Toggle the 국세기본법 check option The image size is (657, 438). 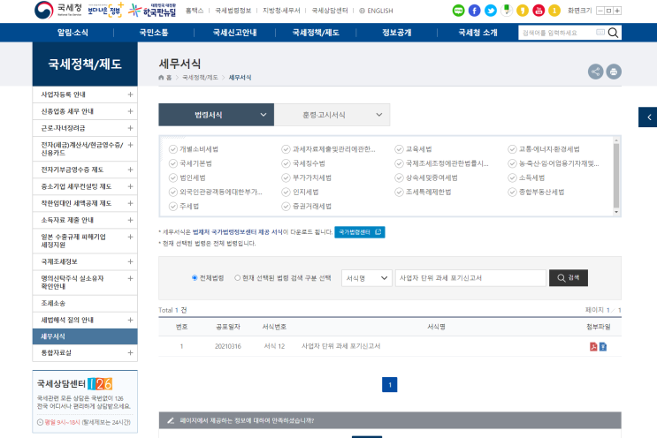coord(173,163)
